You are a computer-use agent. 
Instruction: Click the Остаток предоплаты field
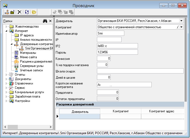click(x=108, y=99)
